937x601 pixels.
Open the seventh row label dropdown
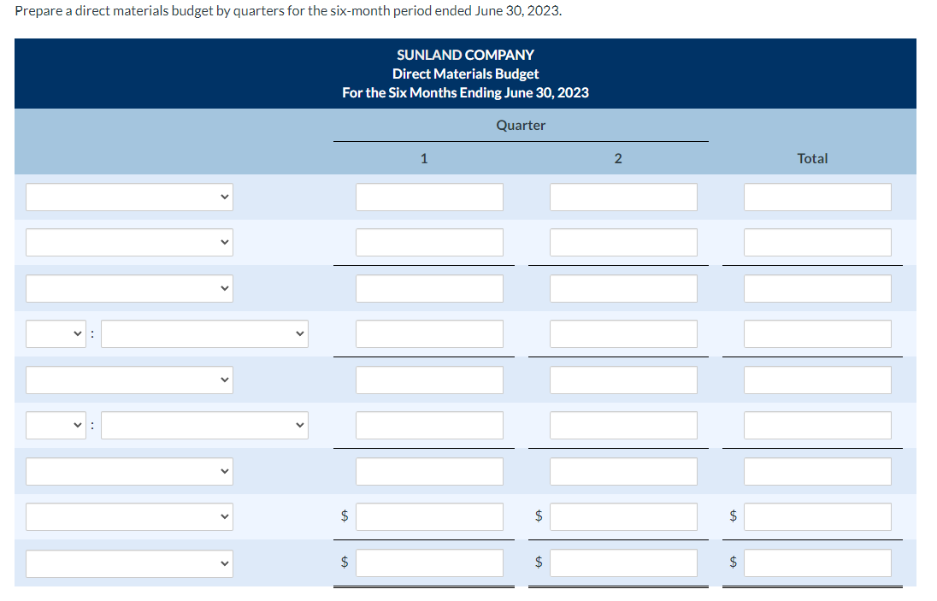[129, 471]
